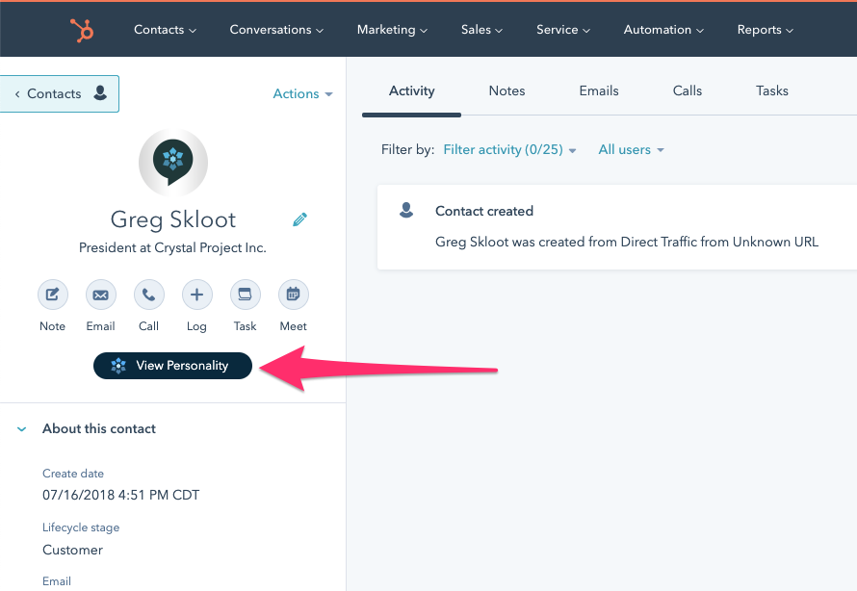857x591 pixels.
Task: Open the Conversations navigation menu
Action: pyautogui.click(x=276, y=30)
